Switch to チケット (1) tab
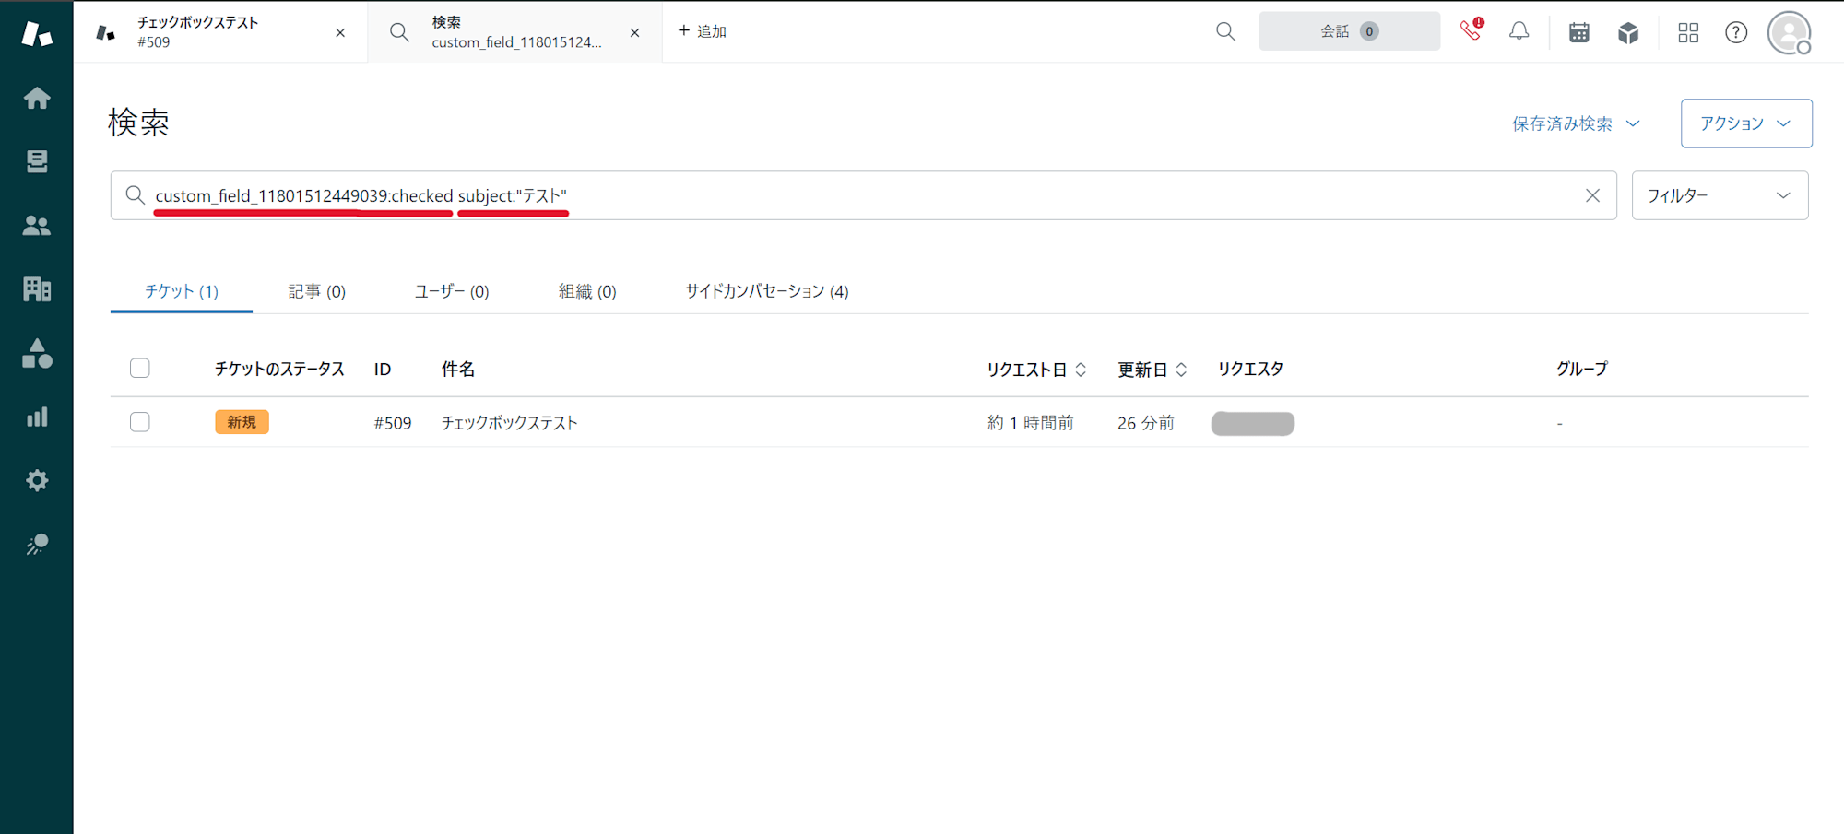The height and width of the screenshot is (834, 1844). pos(182,291)
